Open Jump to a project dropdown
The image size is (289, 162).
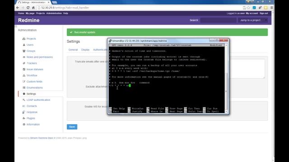click(x=253, y=20)
